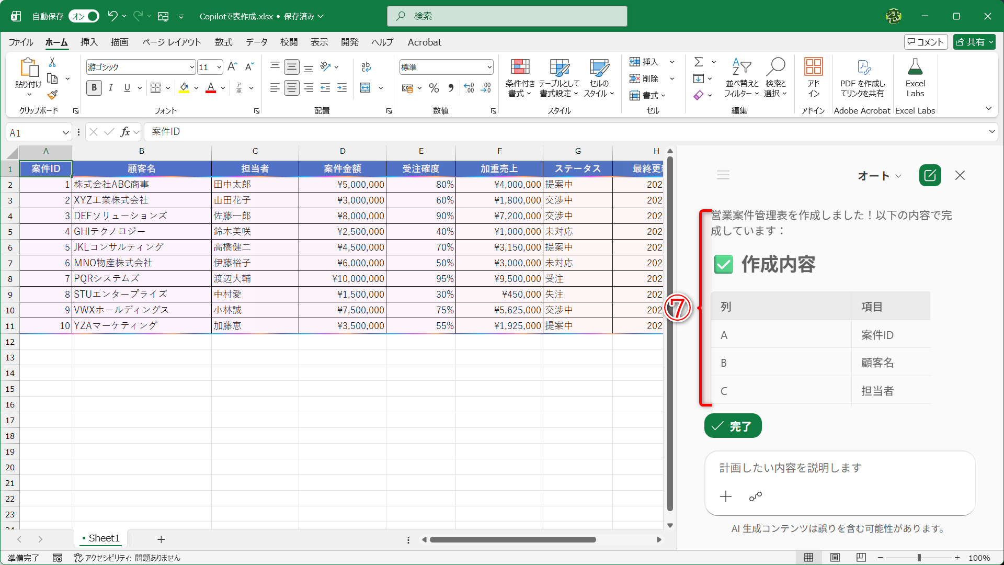Toggle Wrap Text option

click(366, 66)
